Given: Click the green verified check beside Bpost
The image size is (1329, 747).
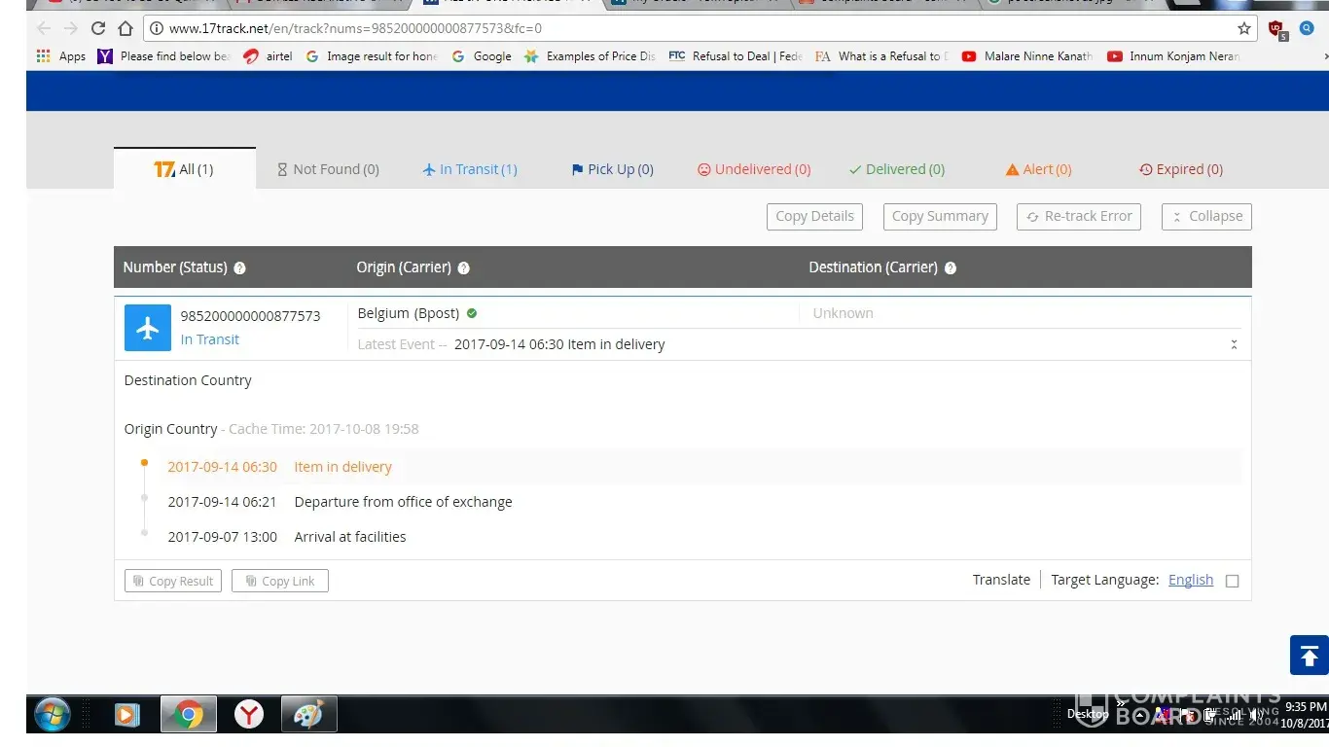Looking at the screenshot, I should tap(472, 313).
